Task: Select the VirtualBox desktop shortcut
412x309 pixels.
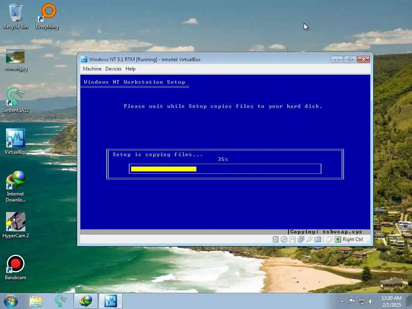Action: tap(16, 141)
